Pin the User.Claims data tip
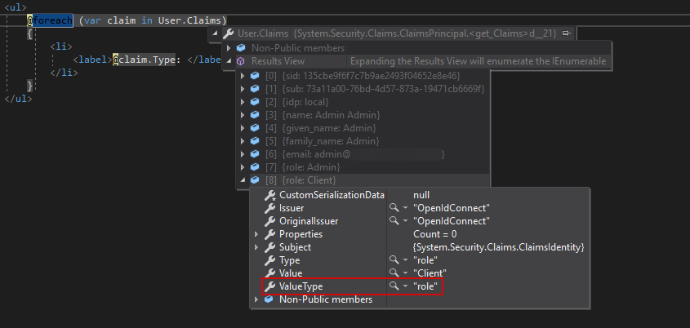This screenshot has width=690, height=328. [x=568, y=33]
